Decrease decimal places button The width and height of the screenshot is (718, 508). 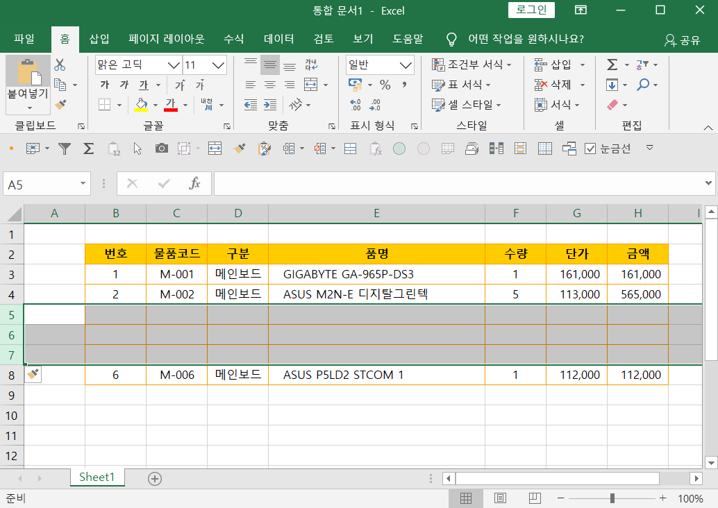point(374,105)
